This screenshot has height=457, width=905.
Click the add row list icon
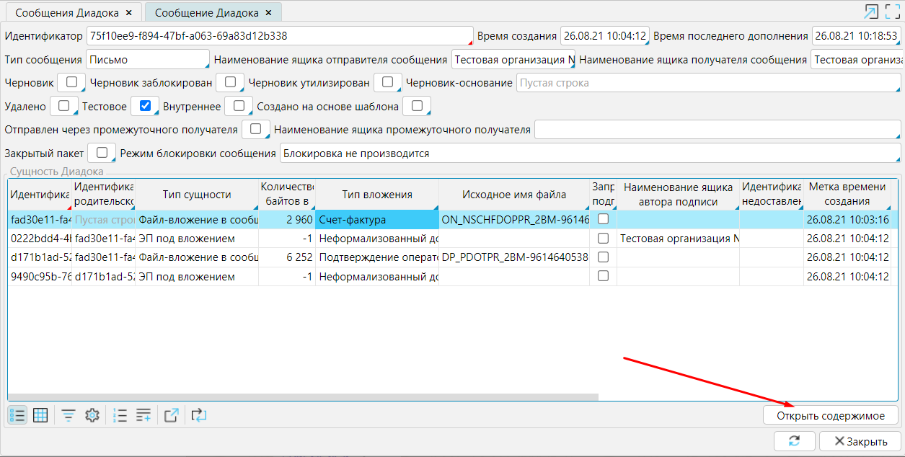(x=144, y=415)
